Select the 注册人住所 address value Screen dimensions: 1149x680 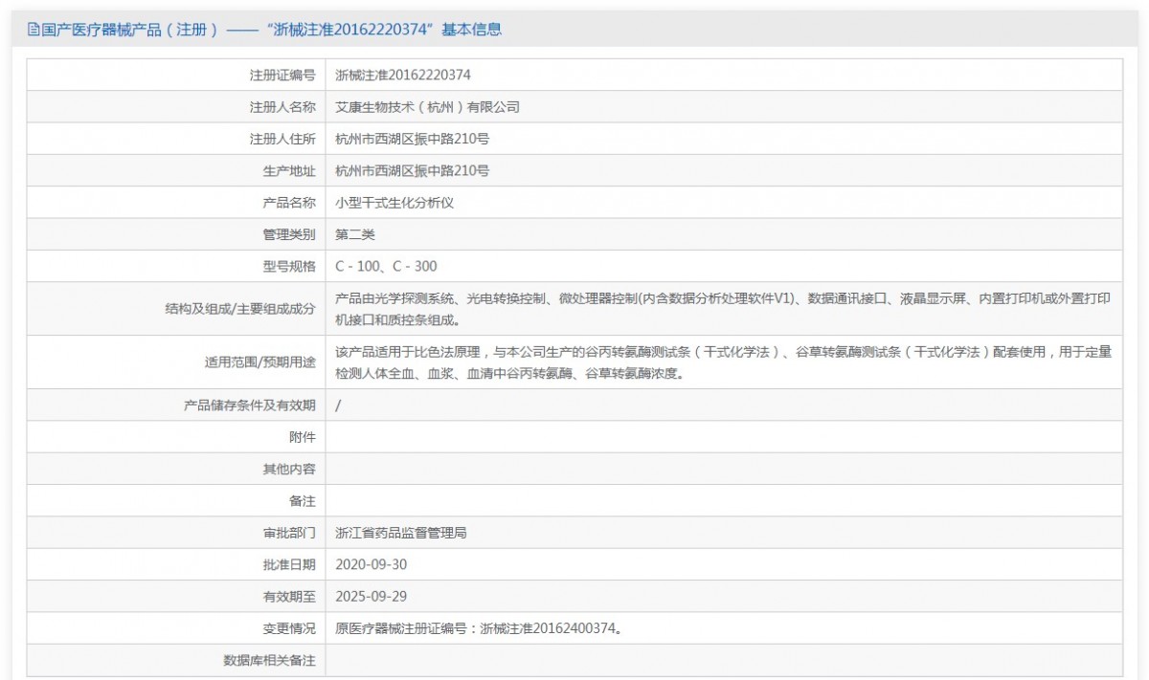(413, 139)
